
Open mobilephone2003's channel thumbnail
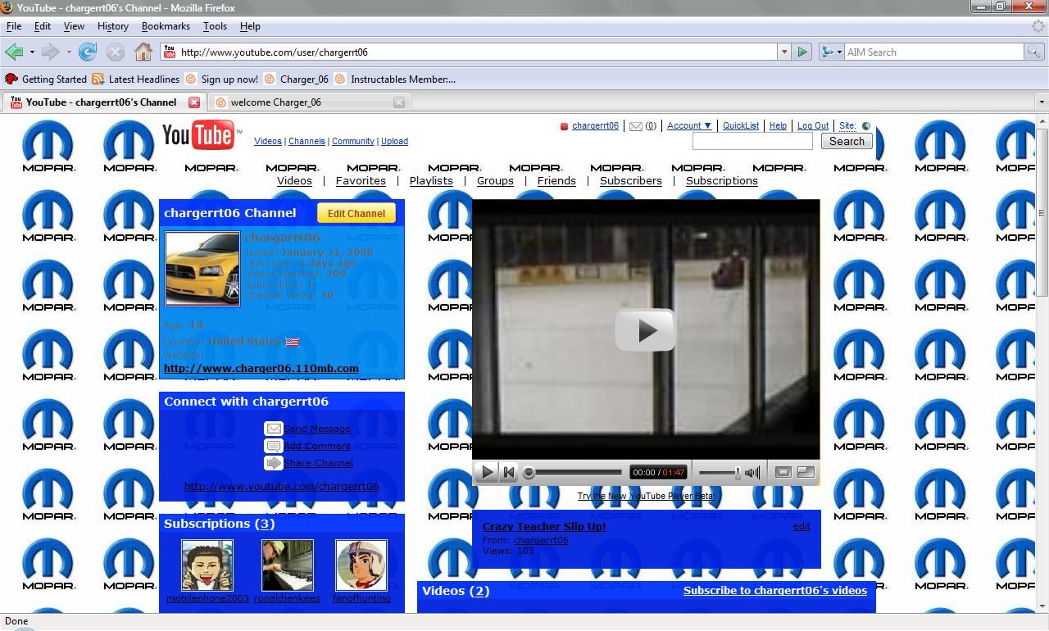207,565
